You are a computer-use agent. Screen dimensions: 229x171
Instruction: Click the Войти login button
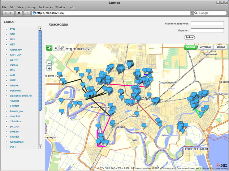coord(189,37)
